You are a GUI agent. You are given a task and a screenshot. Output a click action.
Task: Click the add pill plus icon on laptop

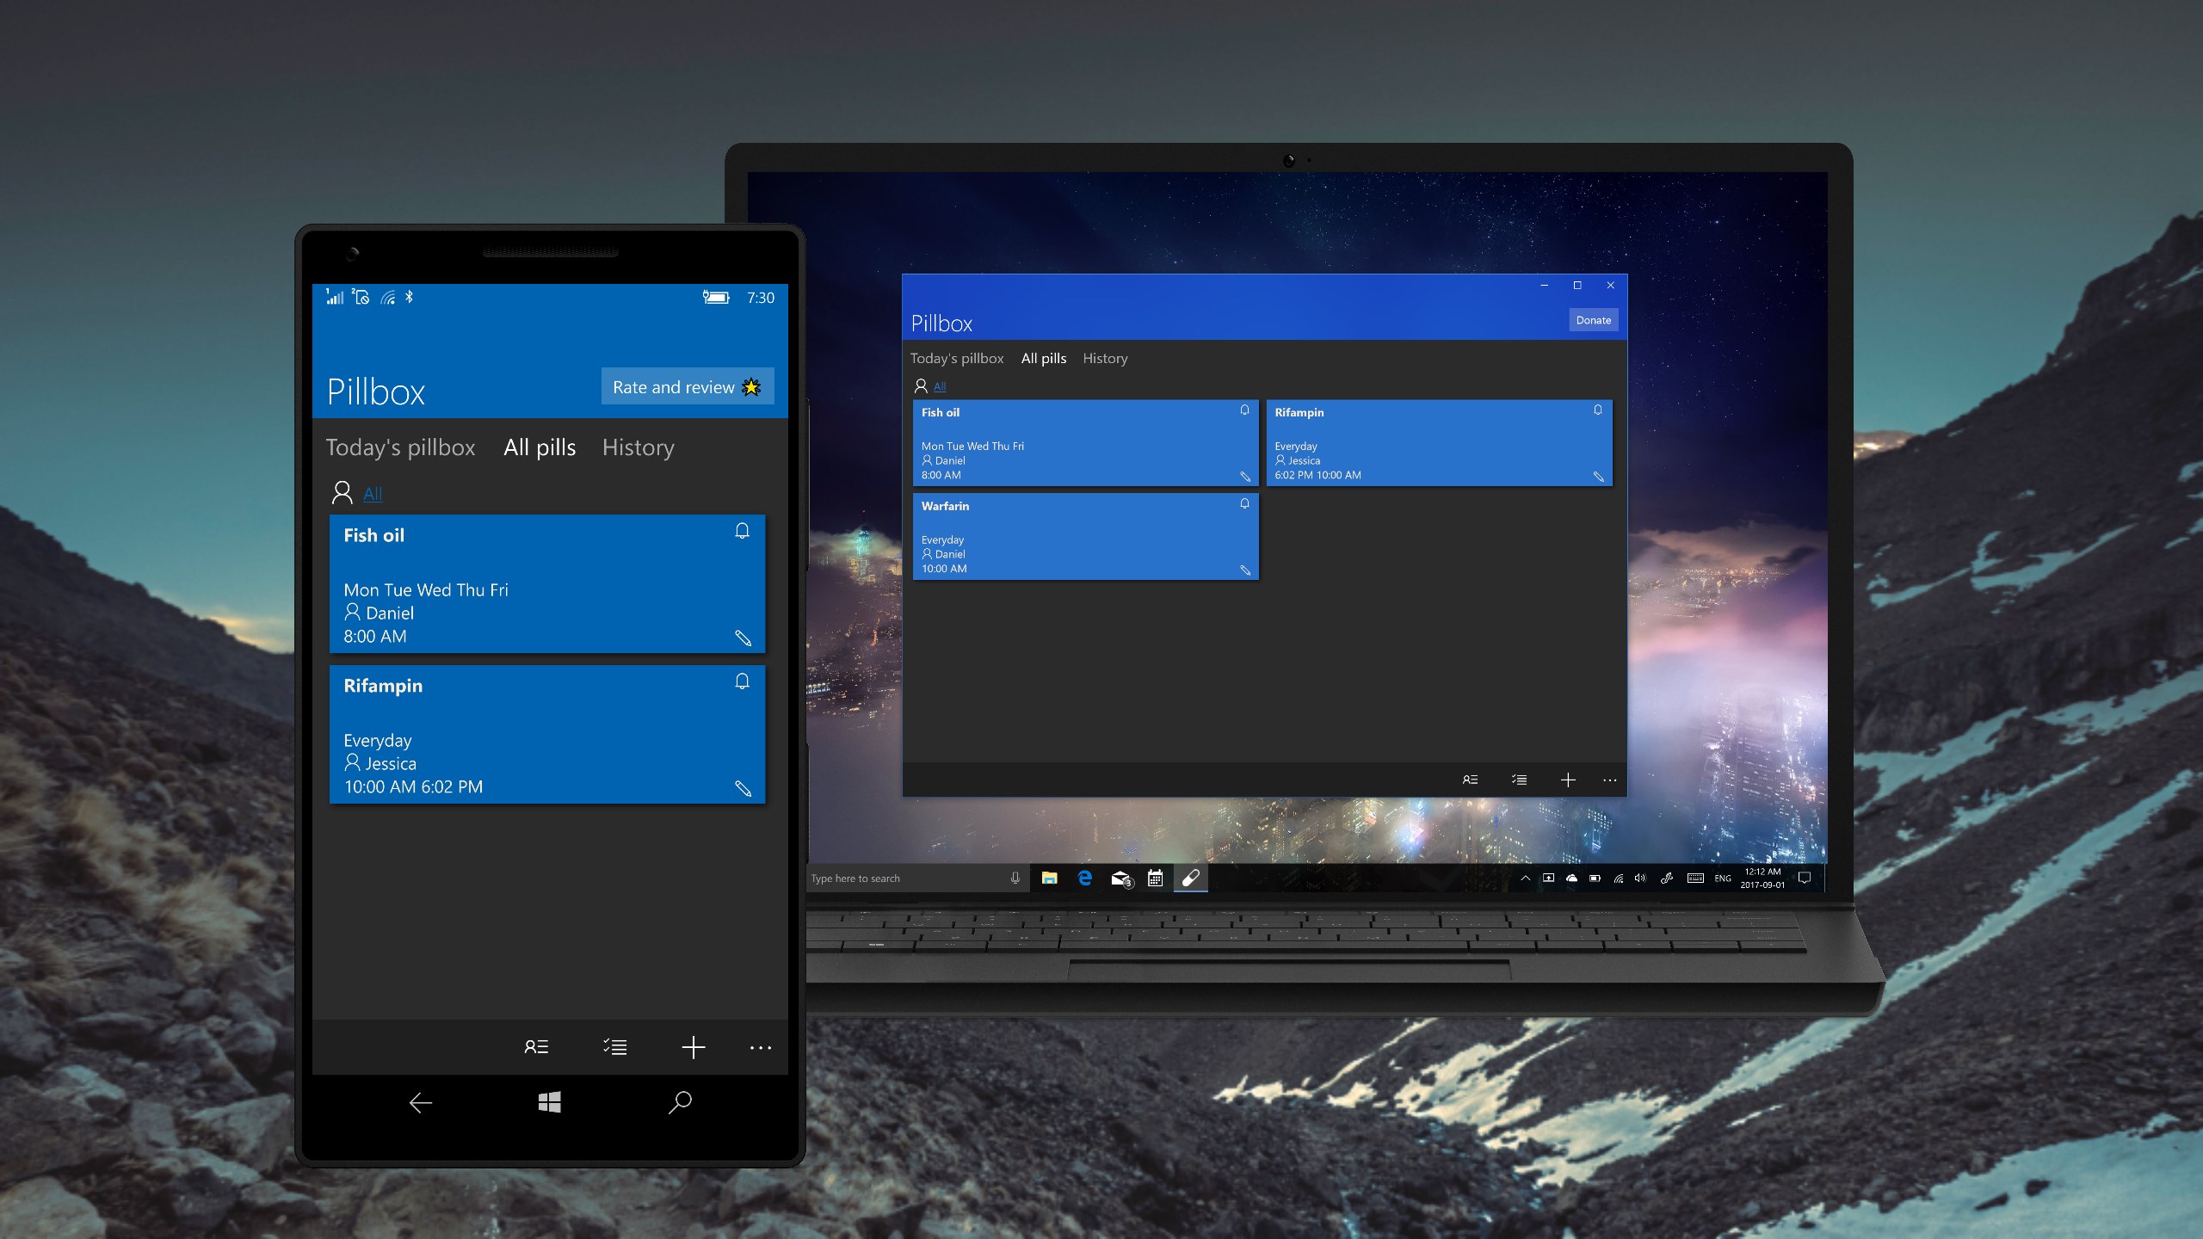pos(1568,780)
